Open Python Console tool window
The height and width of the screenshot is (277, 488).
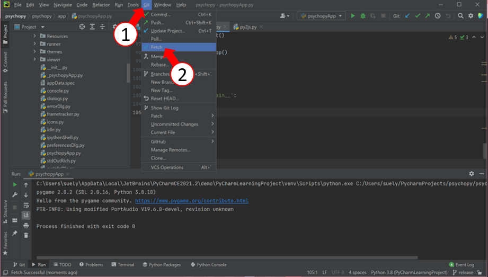click(x=208, y=264)
